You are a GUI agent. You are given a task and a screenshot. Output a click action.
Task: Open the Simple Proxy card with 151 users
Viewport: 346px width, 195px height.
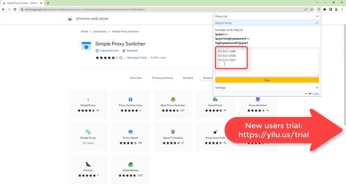click(88, 137)
